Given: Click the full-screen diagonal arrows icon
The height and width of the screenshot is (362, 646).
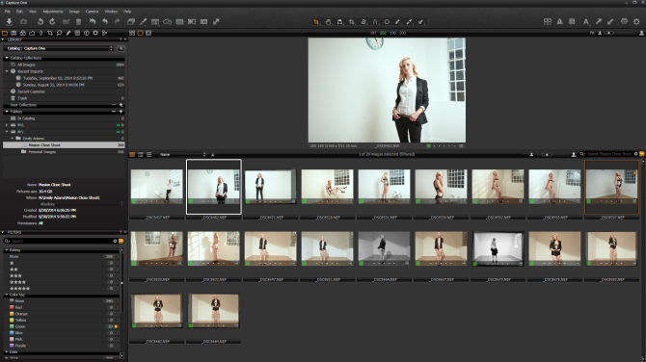Looking at the screenshot, I should 216,22.
